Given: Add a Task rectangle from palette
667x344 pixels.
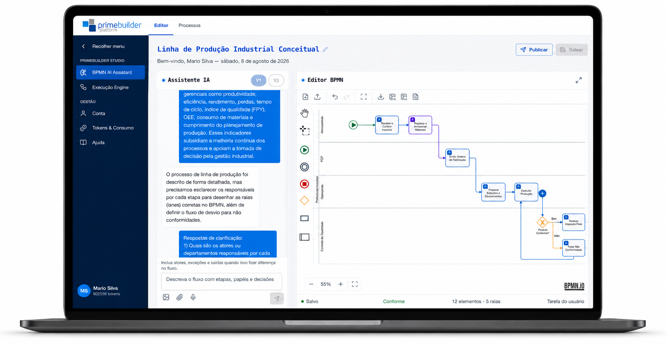Looking at the screenshot, I should pyautogui.click(x=304, y=218).
